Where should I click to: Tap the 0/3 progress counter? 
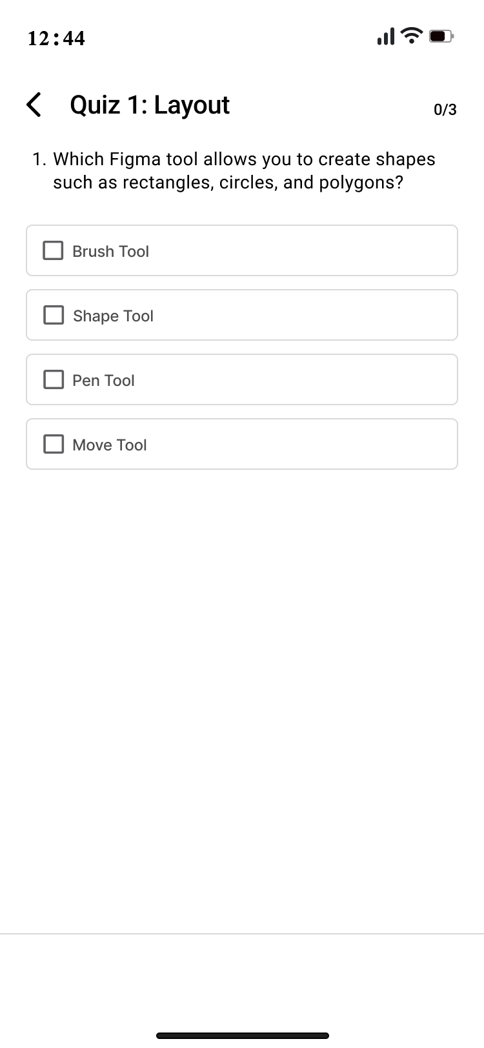[x=445, y=110]
